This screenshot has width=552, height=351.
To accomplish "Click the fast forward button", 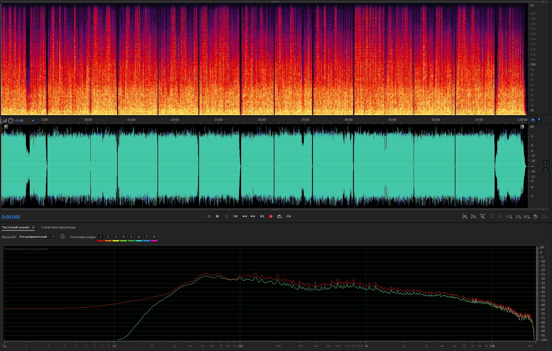I will (x=253, y=216).
